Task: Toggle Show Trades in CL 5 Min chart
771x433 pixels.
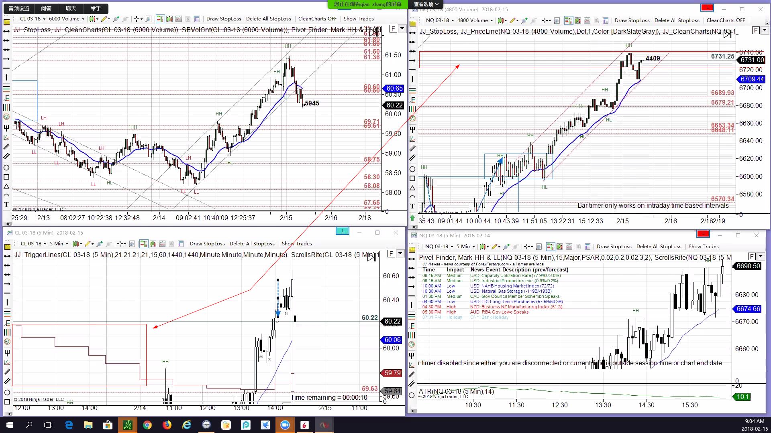Action: pos(297,244)
